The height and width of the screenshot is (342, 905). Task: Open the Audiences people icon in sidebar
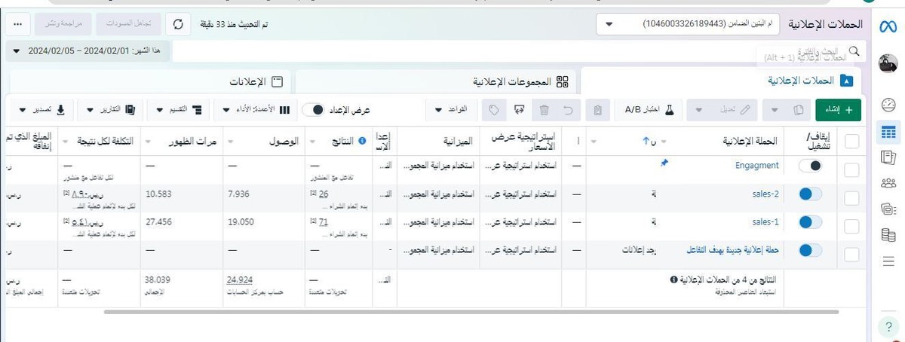888,183
